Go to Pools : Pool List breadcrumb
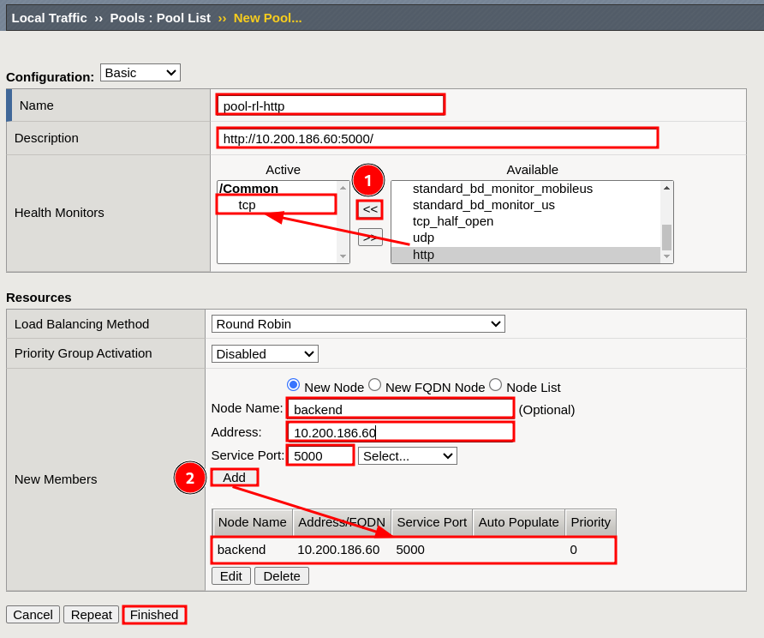The image size is (764, 638). pyautogui.click(x=160, y=17)
